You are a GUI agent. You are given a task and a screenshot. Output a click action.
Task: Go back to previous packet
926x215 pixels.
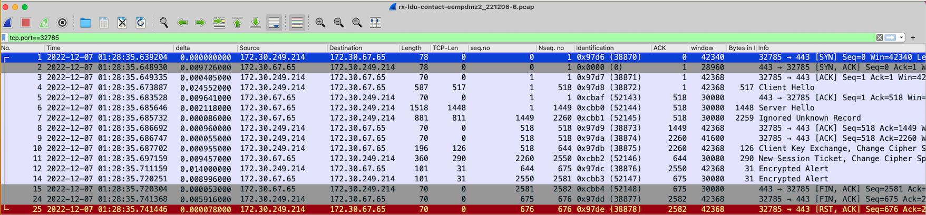(x=182, y=23)
